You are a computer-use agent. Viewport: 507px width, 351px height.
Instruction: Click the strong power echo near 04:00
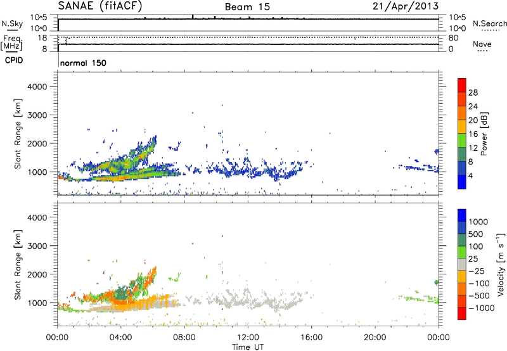click(x=120, y=177)
